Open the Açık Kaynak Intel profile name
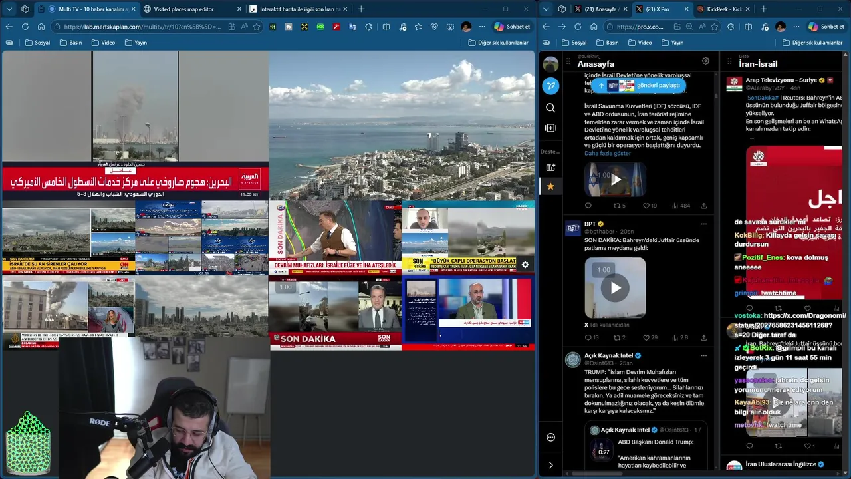This screenshot has height=479, width=851. pos(608,355)
